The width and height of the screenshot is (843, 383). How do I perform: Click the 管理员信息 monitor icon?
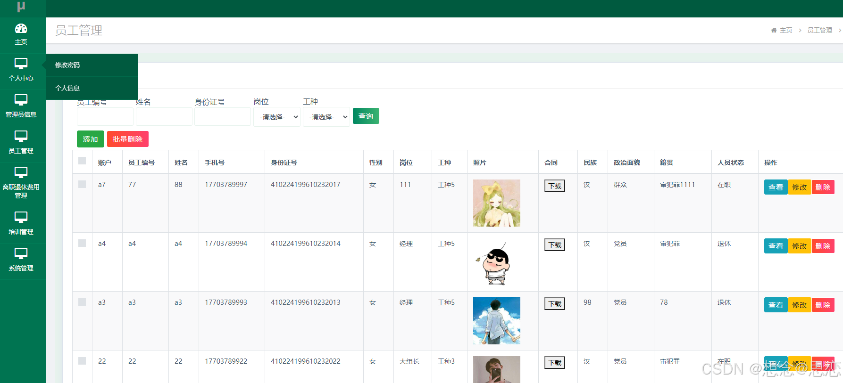[21, 99]
